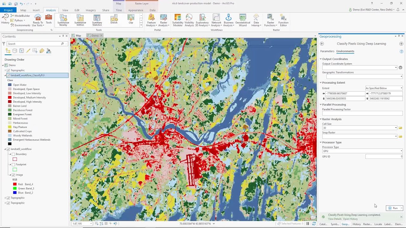
Task: Open Raster Analysis portal tools
Action: click(x=164, y=20)
